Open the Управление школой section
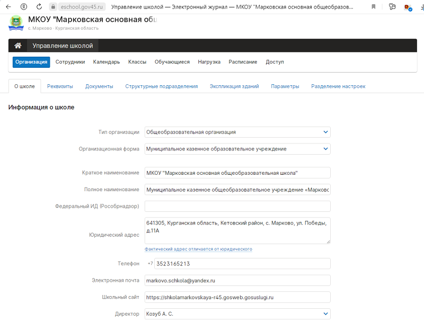This screenshot has height=331, width=424. [63, 46]
